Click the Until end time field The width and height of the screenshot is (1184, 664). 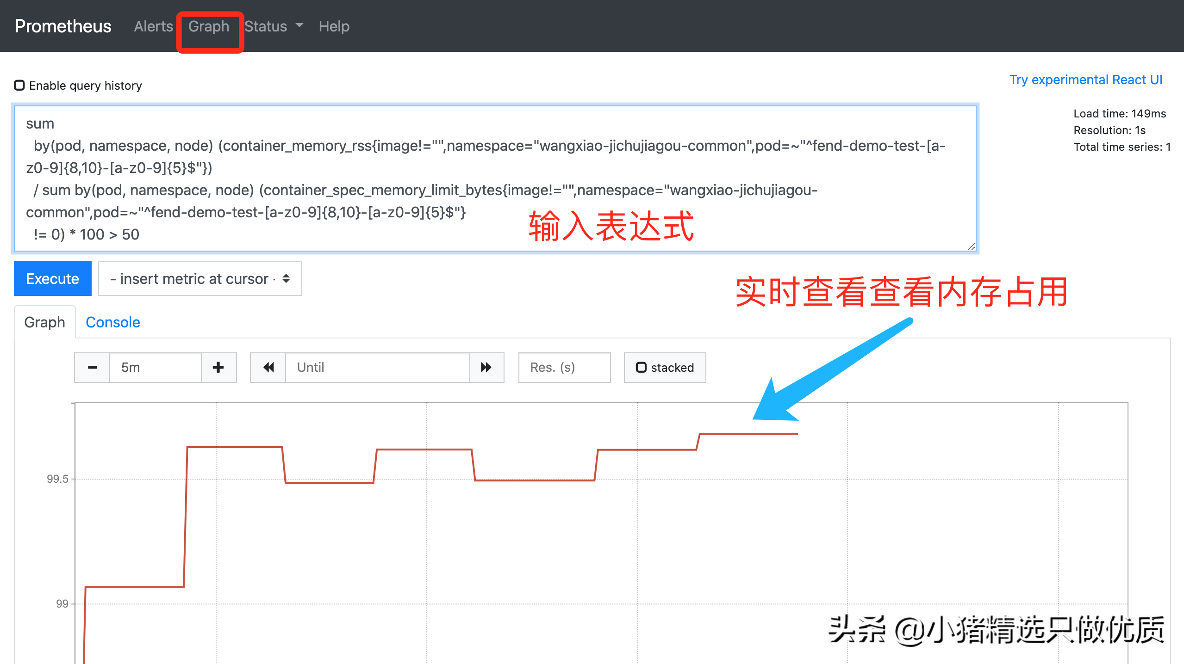coord(378,368)
